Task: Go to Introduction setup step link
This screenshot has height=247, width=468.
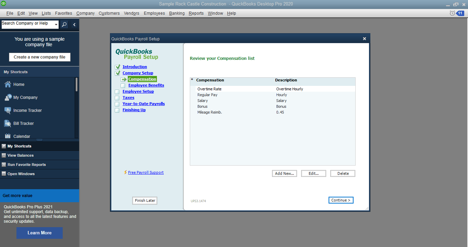Action: pos(135,67)
